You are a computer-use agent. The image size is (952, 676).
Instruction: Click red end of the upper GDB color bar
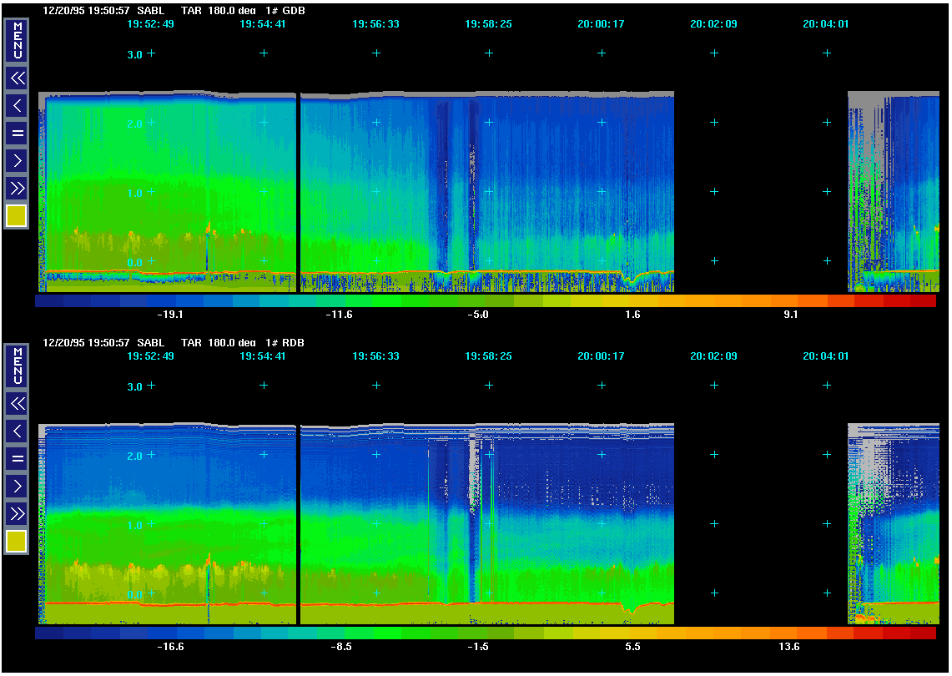click(922, 301)
